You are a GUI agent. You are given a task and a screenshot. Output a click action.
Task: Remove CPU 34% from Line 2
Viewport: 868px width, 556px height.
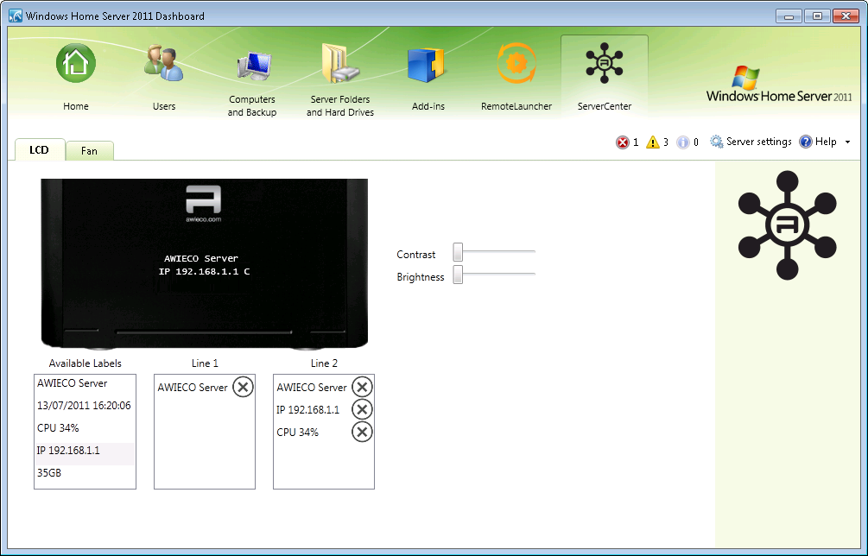tap(362, 432)
